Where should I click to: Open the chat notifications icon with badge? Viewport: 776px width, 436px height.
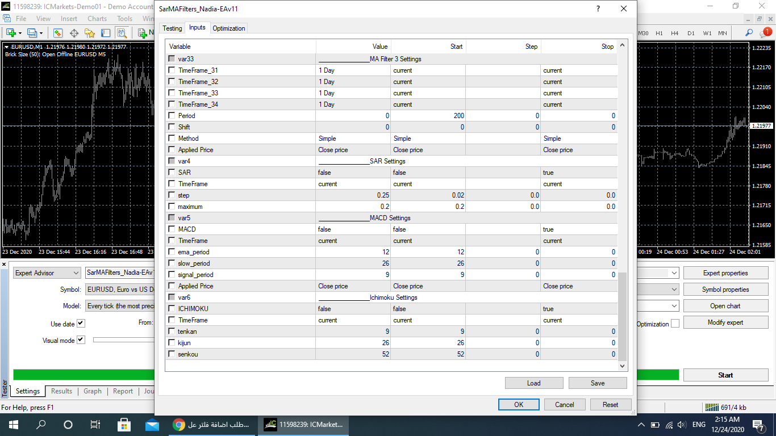click(765, 33)
